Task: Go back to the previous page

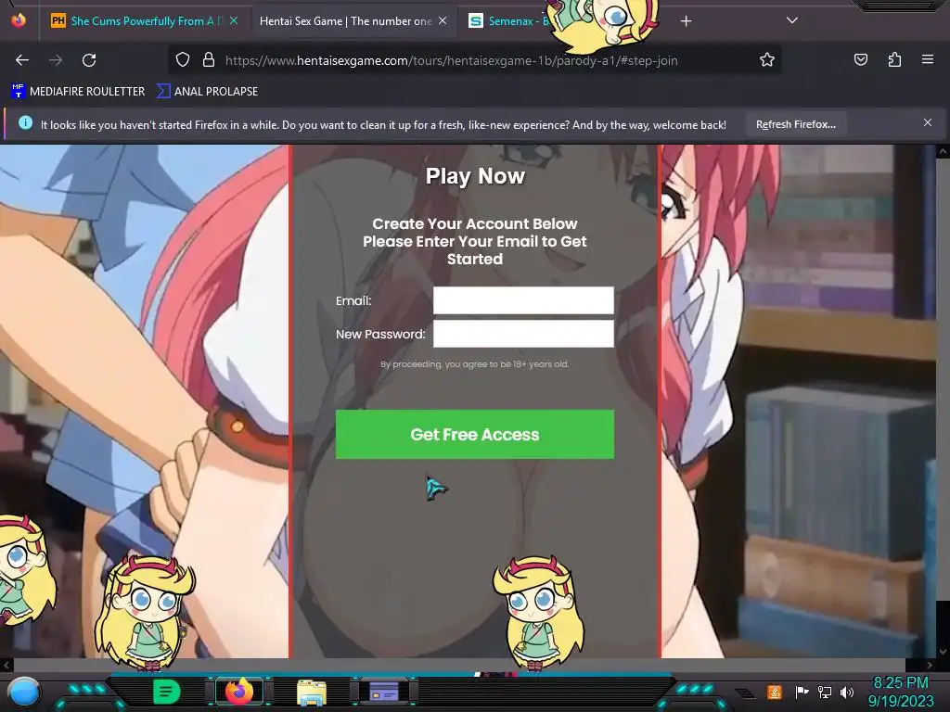Action: (22, 60)
